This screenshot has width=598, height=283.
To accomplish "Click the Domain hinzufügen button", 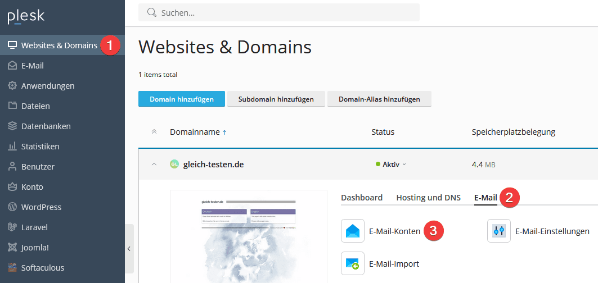I will [181, 99].
